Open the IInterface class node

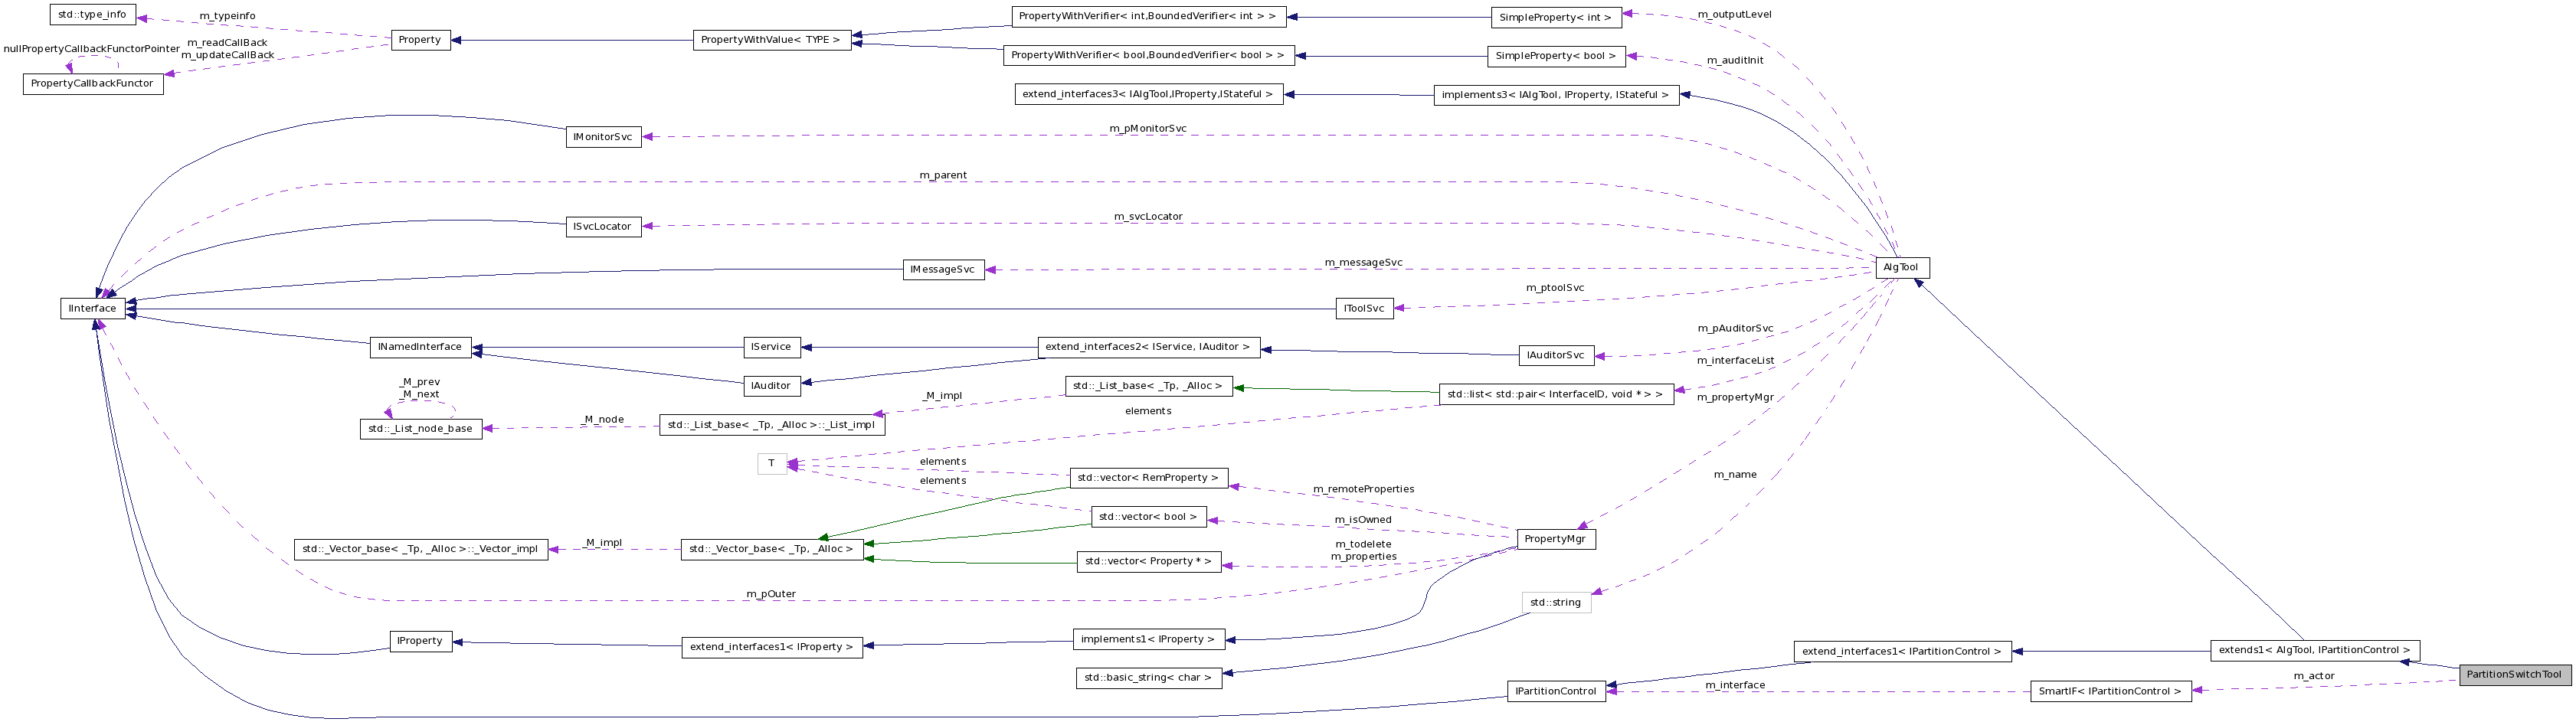click(x=93, y=308)
